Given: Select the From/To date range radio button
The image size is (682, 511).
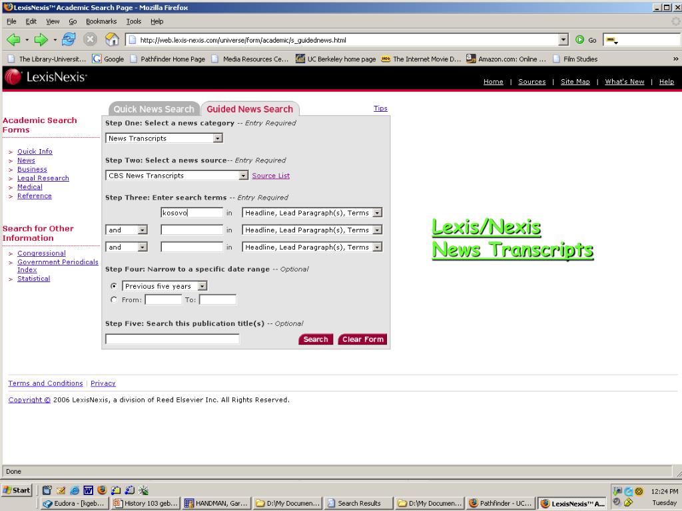Looking at the screenshot, I should click(x=114, y=300).
